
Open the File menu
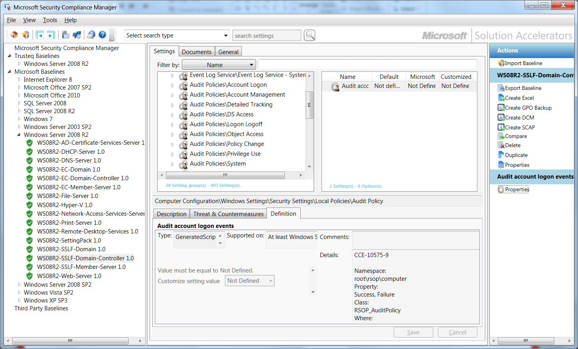pos(11,20)
